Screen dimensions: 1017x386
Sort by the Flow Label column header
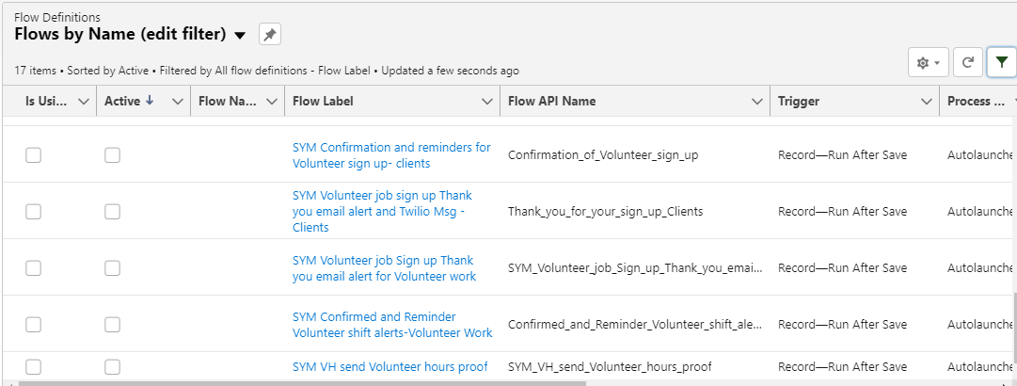pos(324,102)
